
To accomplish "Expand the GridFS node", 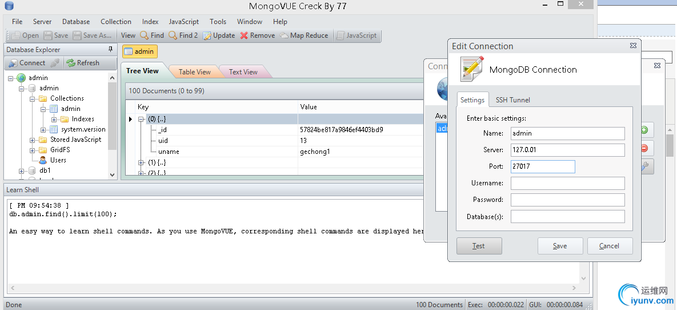I will (33, 150).
